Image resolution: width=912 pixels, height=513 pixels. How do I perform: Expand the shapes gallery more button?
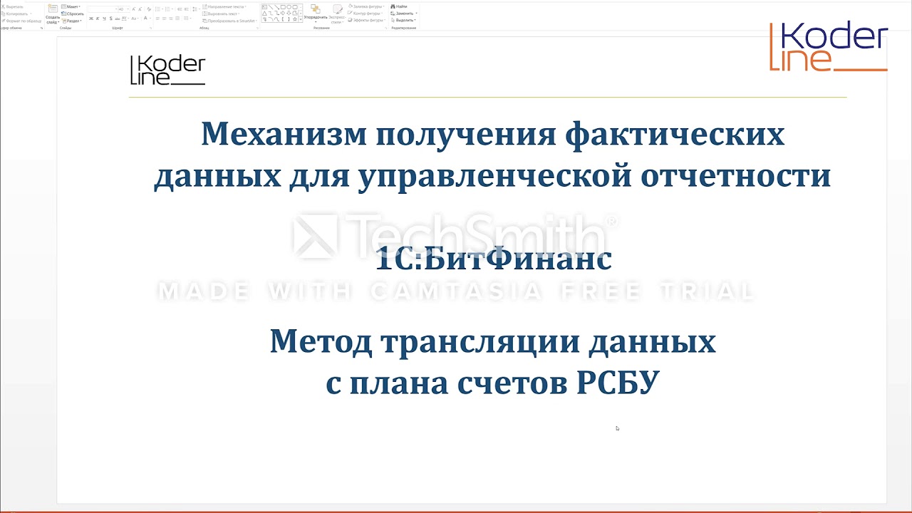coord(301,19)
